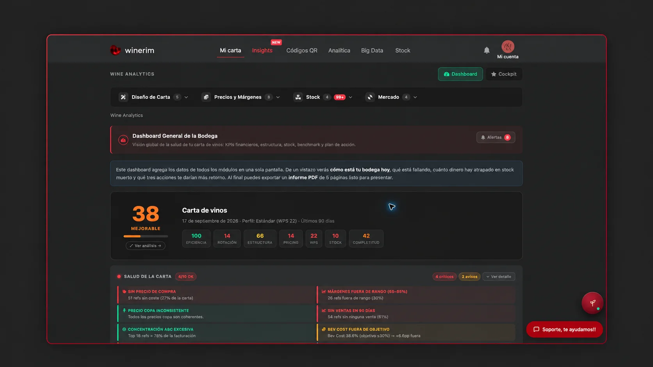
Task: Go to Códigos QR tab
Action: (x=302, y=50)
